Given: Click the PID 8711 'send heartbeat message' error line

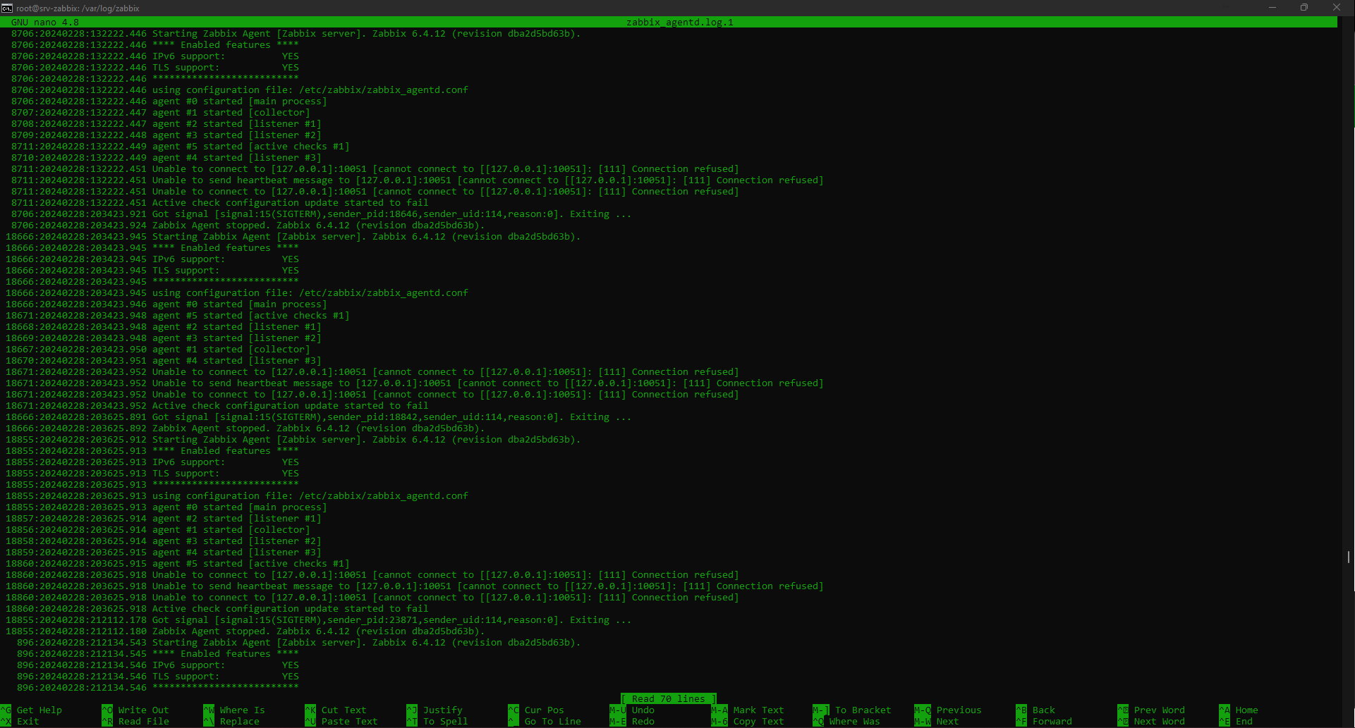Looking at the screenshot, I should 418,180.
